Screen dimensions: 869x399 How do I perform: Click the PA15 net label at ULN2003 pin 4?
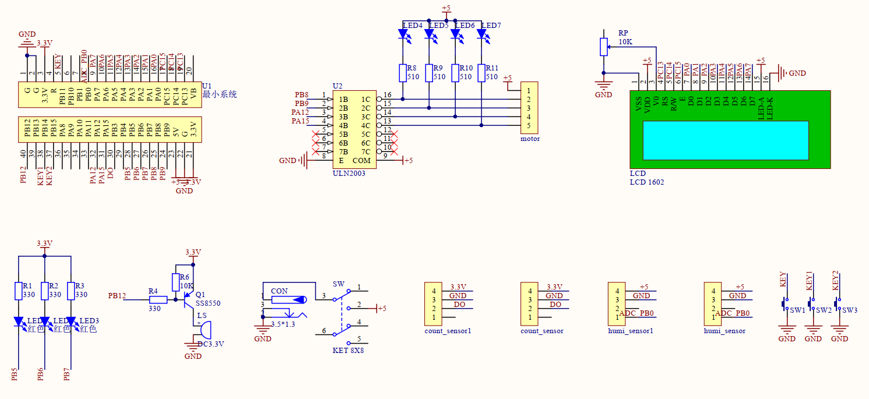(x=301, y=121)
